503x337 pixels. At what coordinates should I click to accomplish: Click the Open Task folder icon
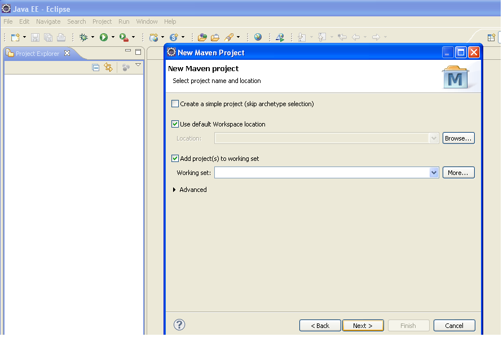[215, 37]
